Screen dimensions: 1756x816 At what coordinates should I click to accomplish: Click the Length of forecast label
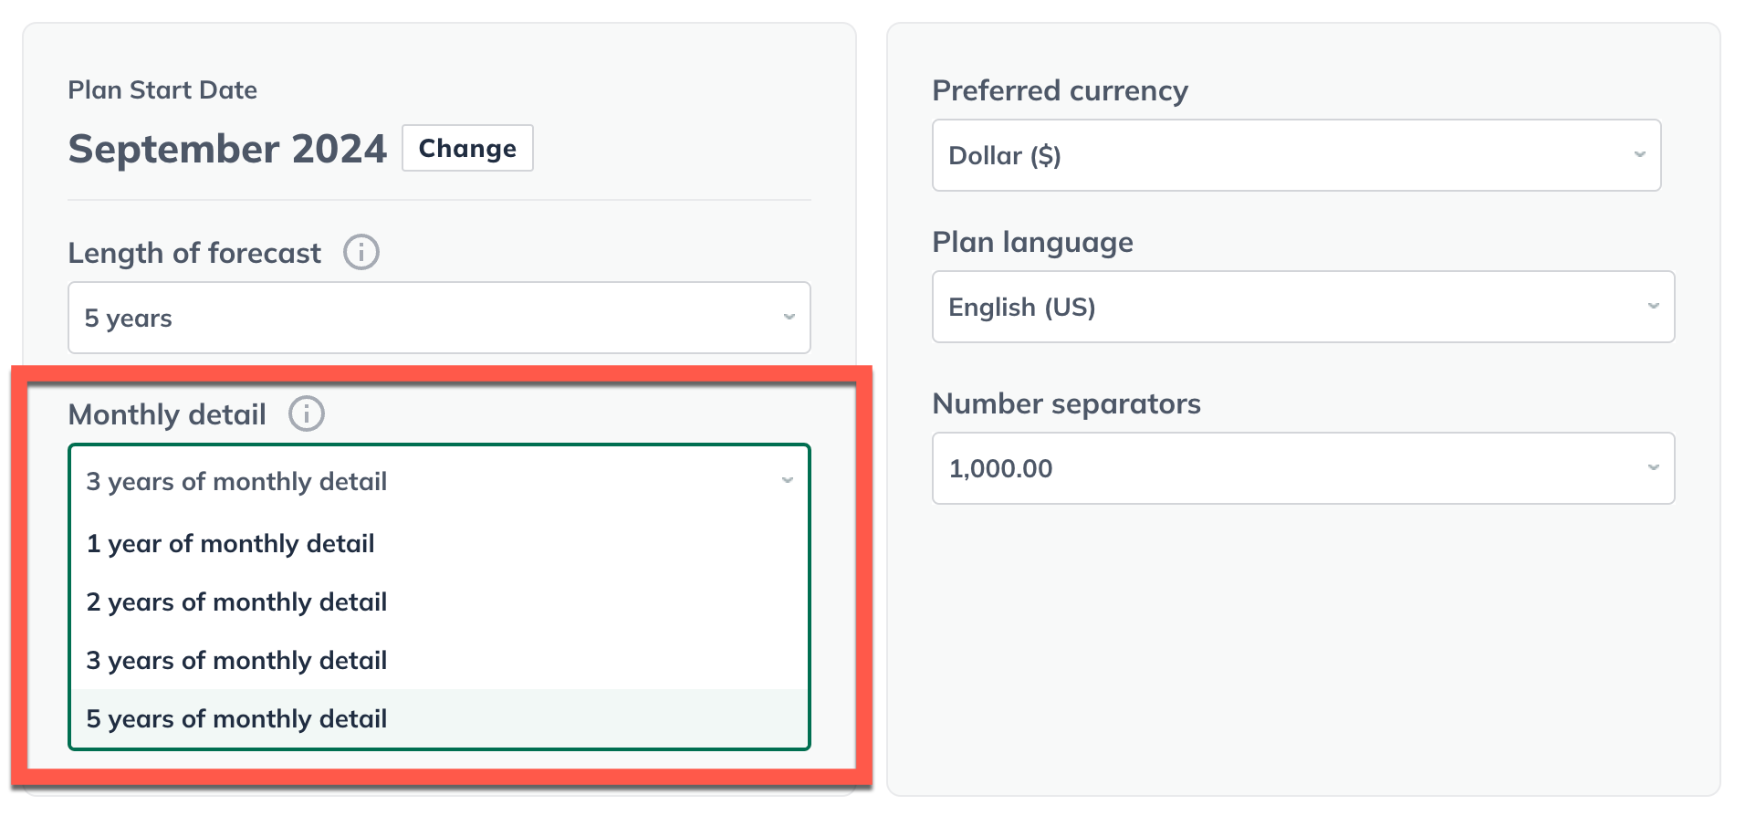point(194,253)
